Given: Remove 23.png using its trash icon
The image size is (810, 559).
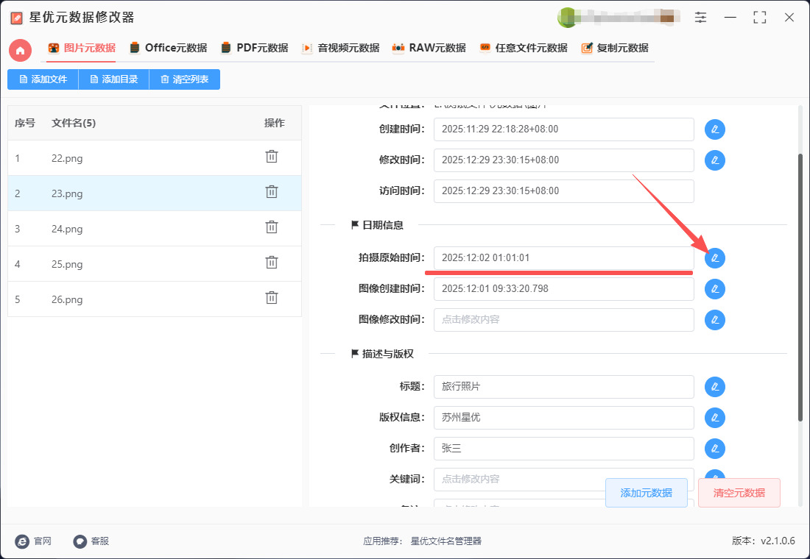Looking at the screenshot, I should (272, 192).
